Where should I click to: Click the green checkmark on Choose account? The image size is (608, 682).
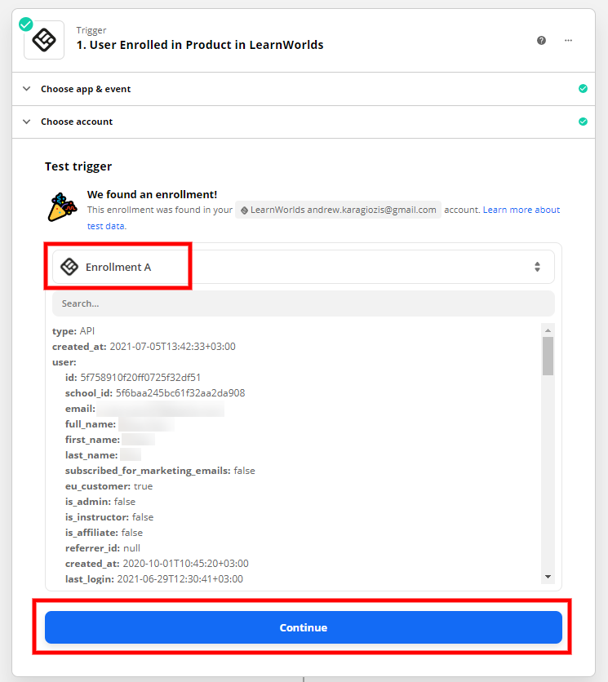point(583,121)
